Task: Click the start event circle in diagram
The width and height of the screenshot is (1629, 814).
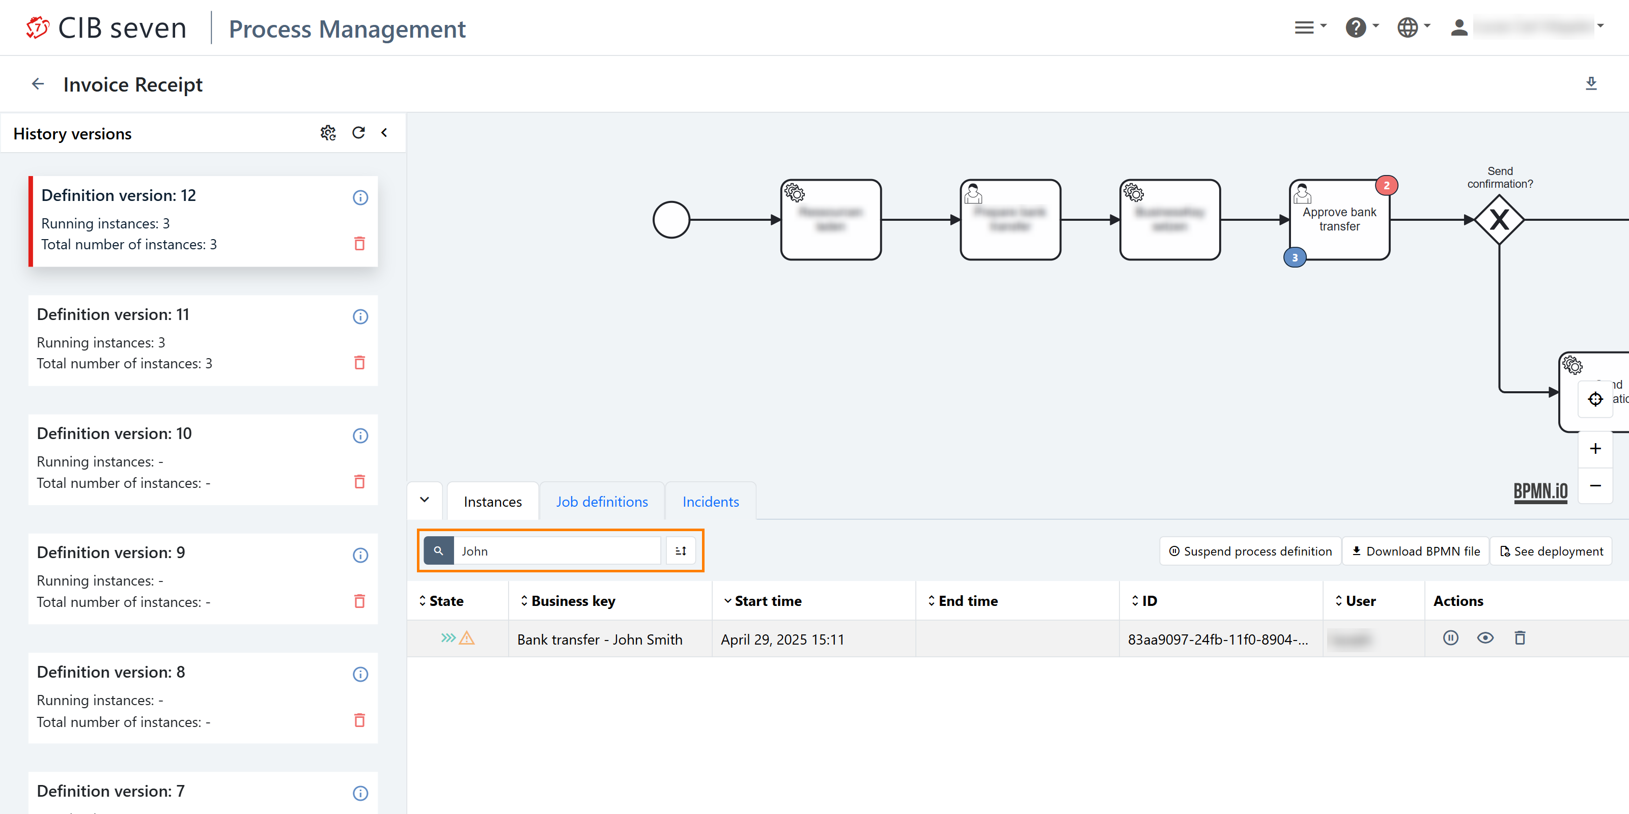Action: click(x=671, y=219)
